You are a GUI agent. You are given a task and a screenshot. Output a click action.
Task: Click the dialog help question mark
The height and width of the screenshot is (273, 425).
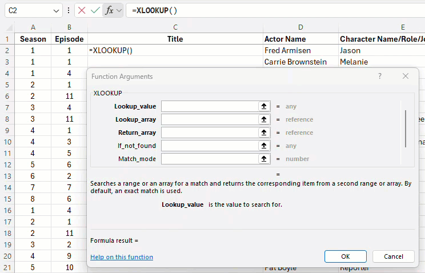(x=380, y=76)
